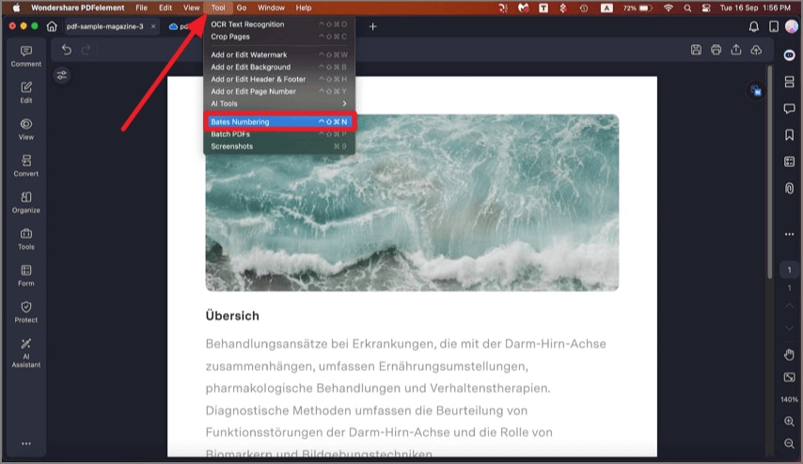Open the File menu
The image size is (803, 464).
[141, 8]
